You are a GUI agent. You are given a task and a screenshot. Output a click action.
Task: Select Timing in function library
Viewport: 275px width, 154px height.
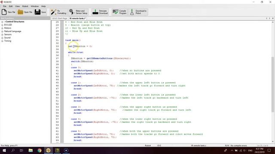click(8, 41)
